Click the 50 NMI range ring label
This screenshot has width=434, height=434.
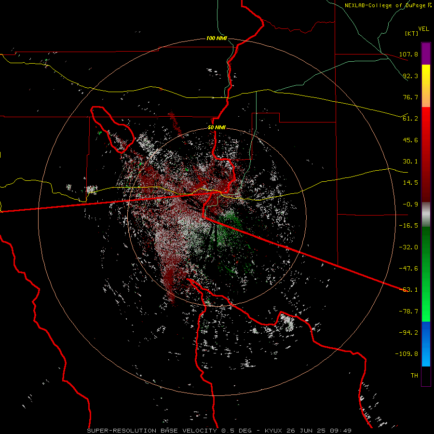tap(217, 127)
